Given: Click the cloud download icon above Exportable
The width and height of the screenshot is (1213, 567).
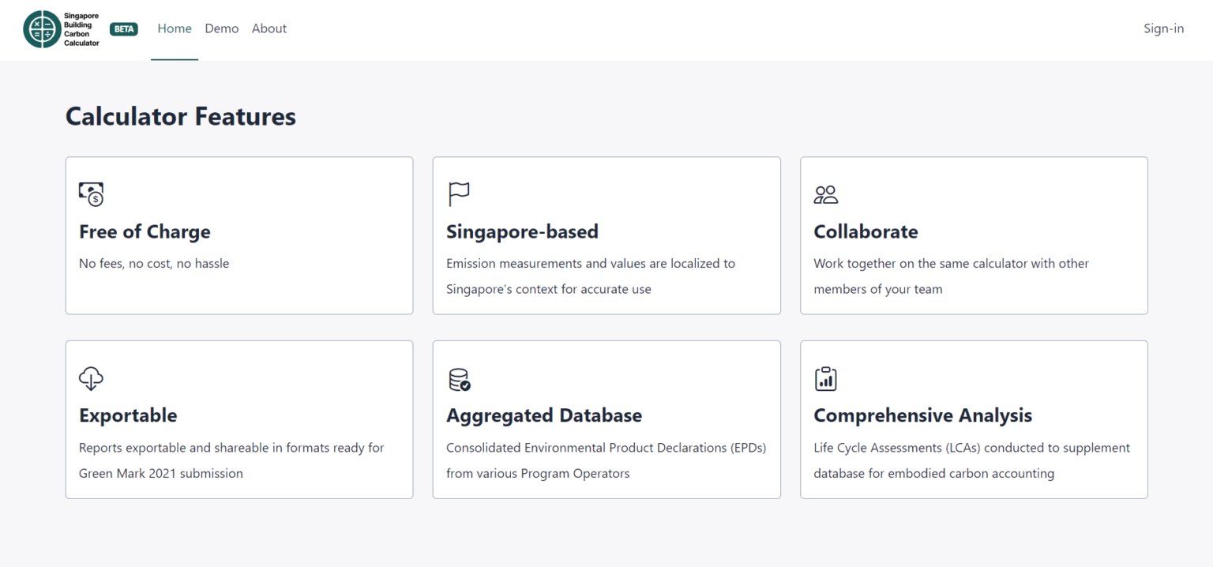Looking at the screenshot, I should click(x=92, y=378).
